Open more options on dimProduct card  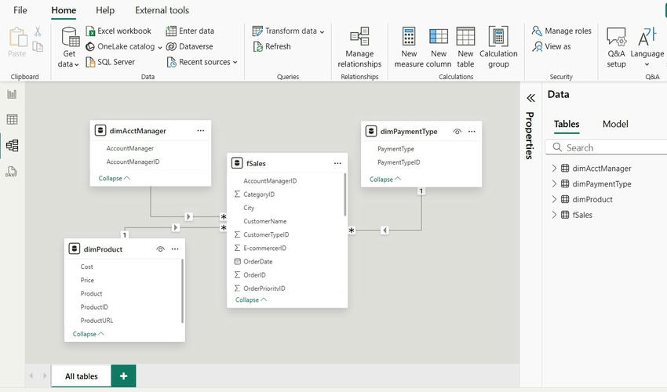pos(175,249)
